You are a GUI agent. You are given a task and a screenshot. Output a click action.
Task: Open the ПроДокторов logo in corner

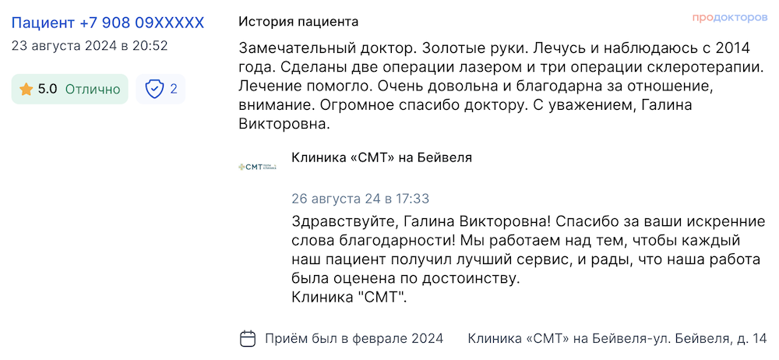(x=729, y=18)
